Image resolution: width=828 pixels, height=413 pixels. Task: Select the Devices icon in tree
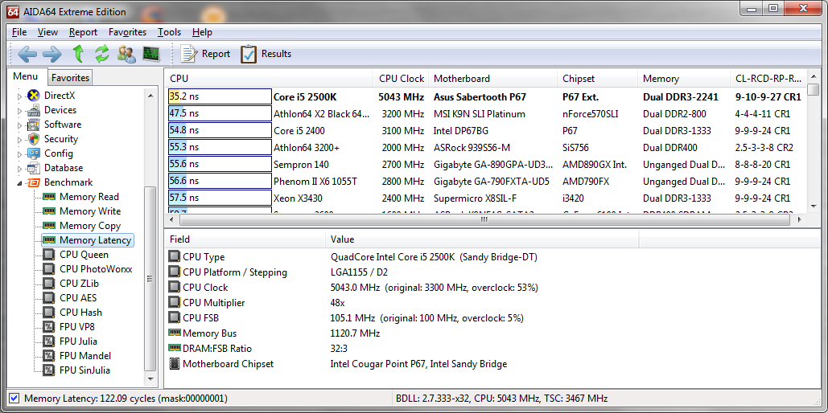tap(33, 110)
